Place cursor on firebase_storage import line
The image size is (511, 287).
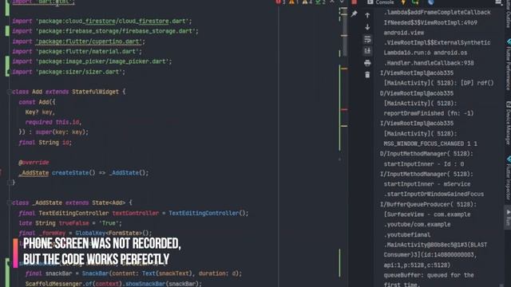[x=105, y=31]
